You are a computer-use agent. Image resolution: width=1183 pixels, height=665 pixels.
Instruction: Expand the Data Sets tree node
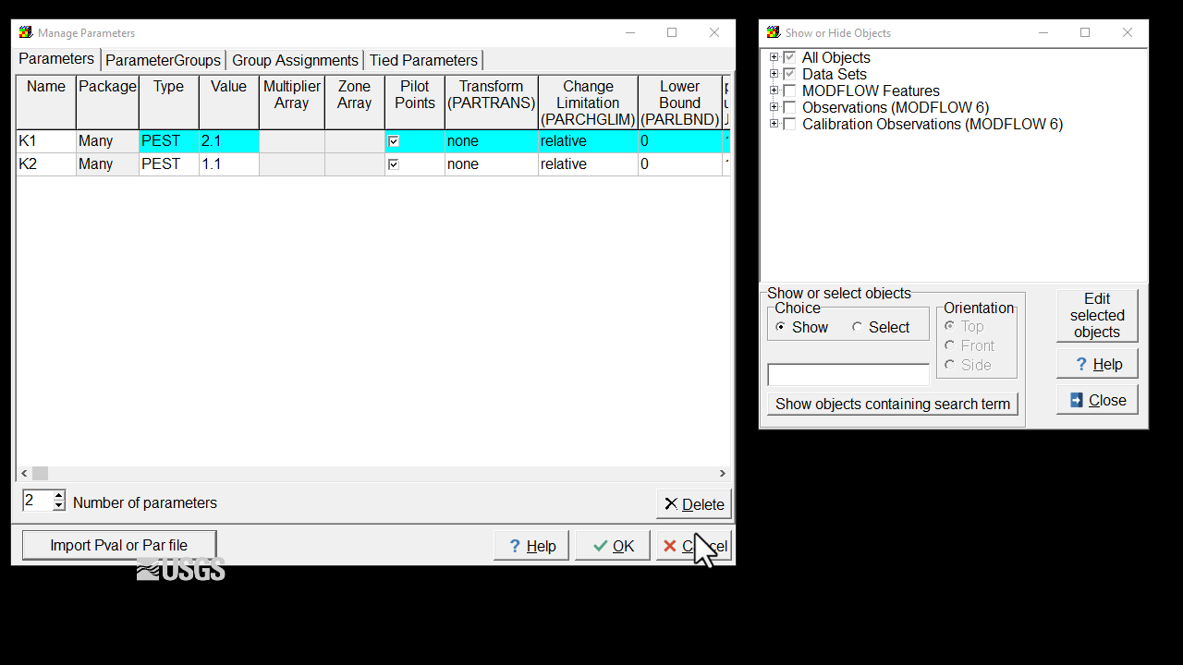(774, 74)
